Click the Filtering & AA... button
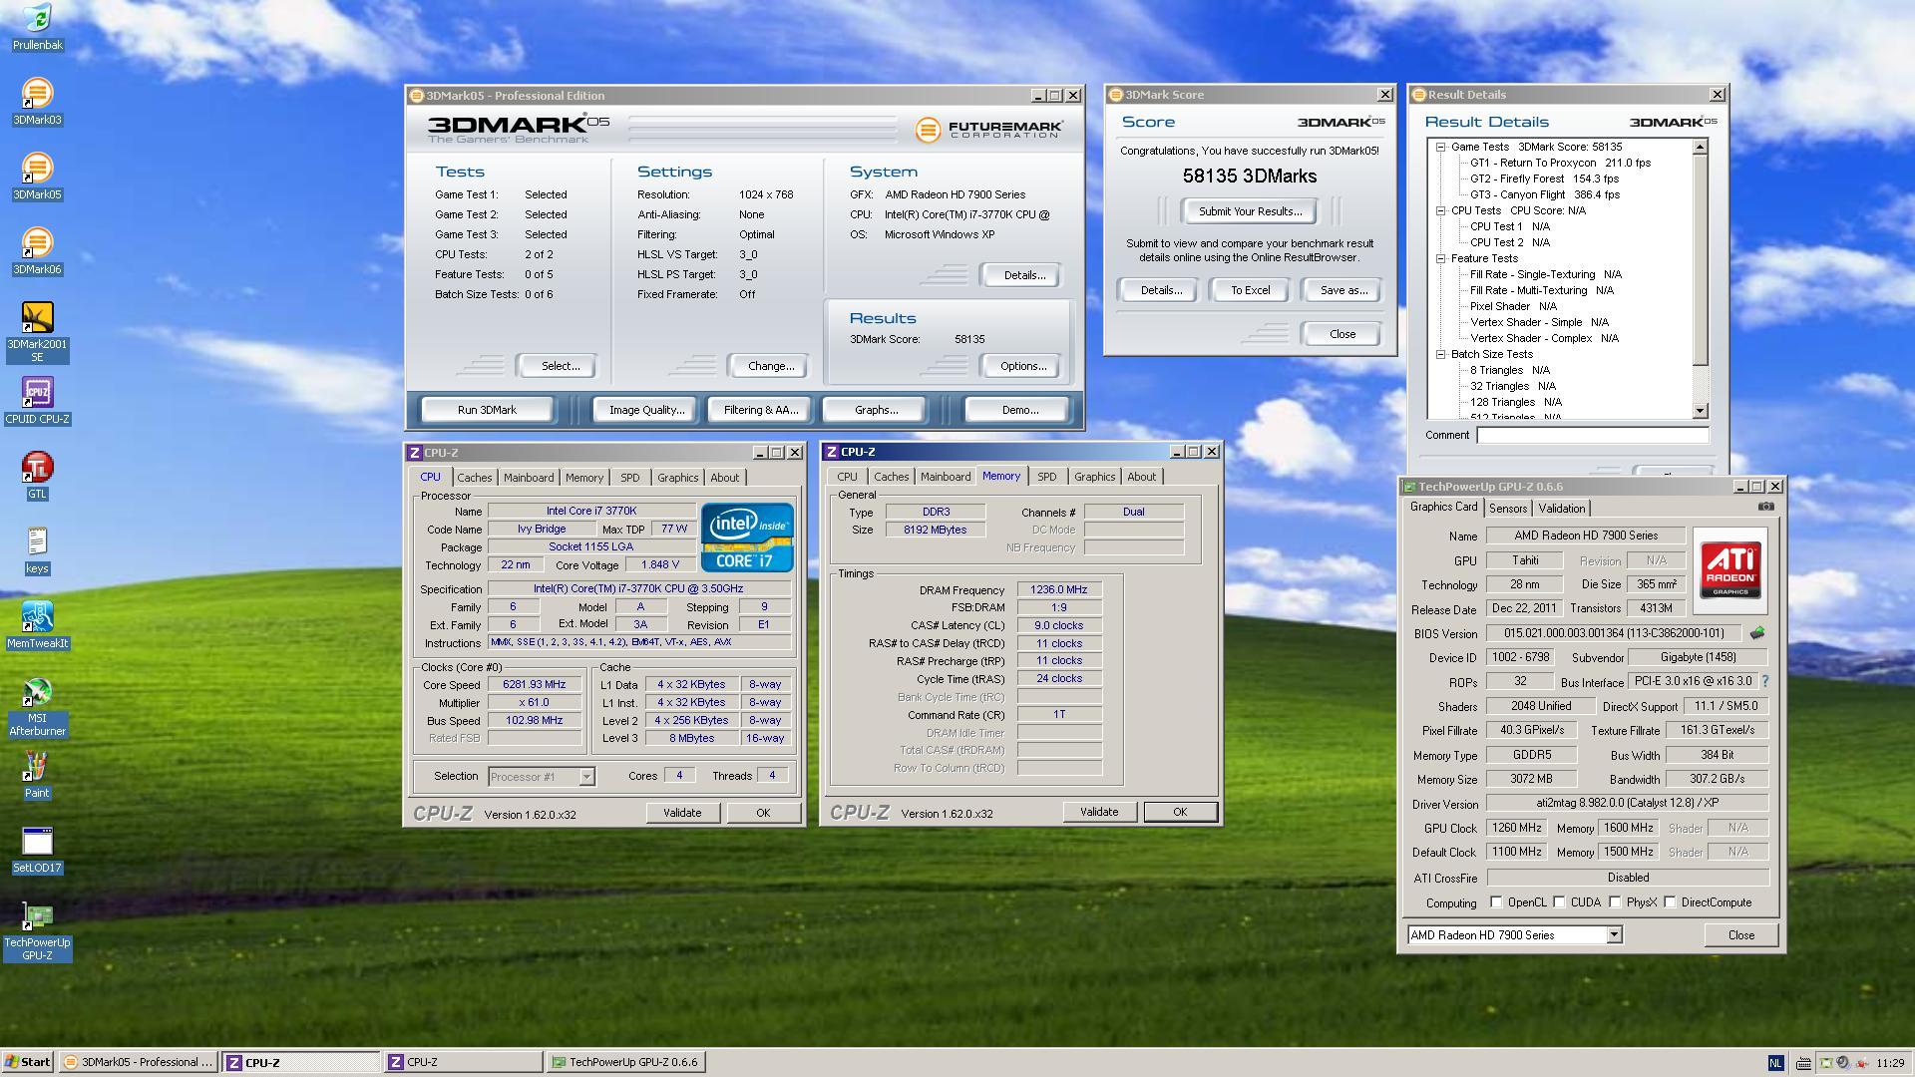 coord(761,410)
